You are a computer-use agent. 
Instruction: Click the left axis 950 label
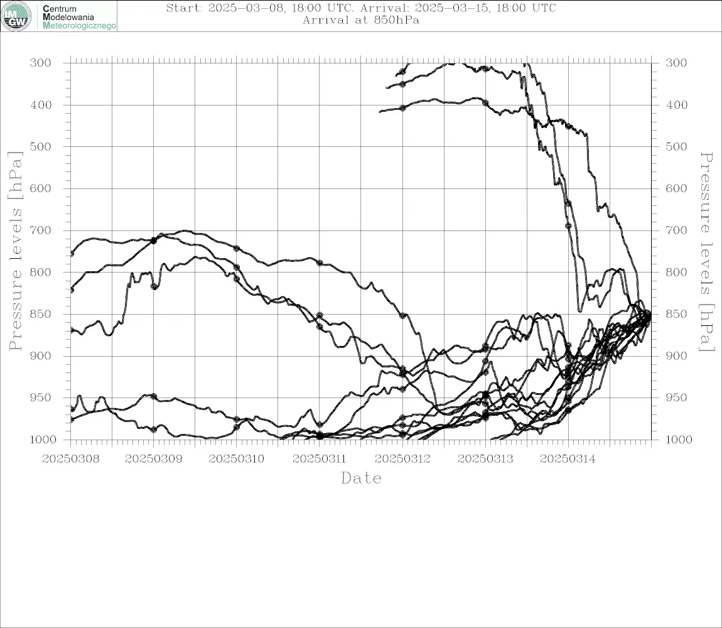tap(41, 397)
